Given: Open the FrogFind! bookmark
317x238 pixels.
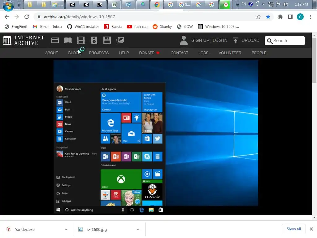Looking at the screenshot, I should [16, 27].
